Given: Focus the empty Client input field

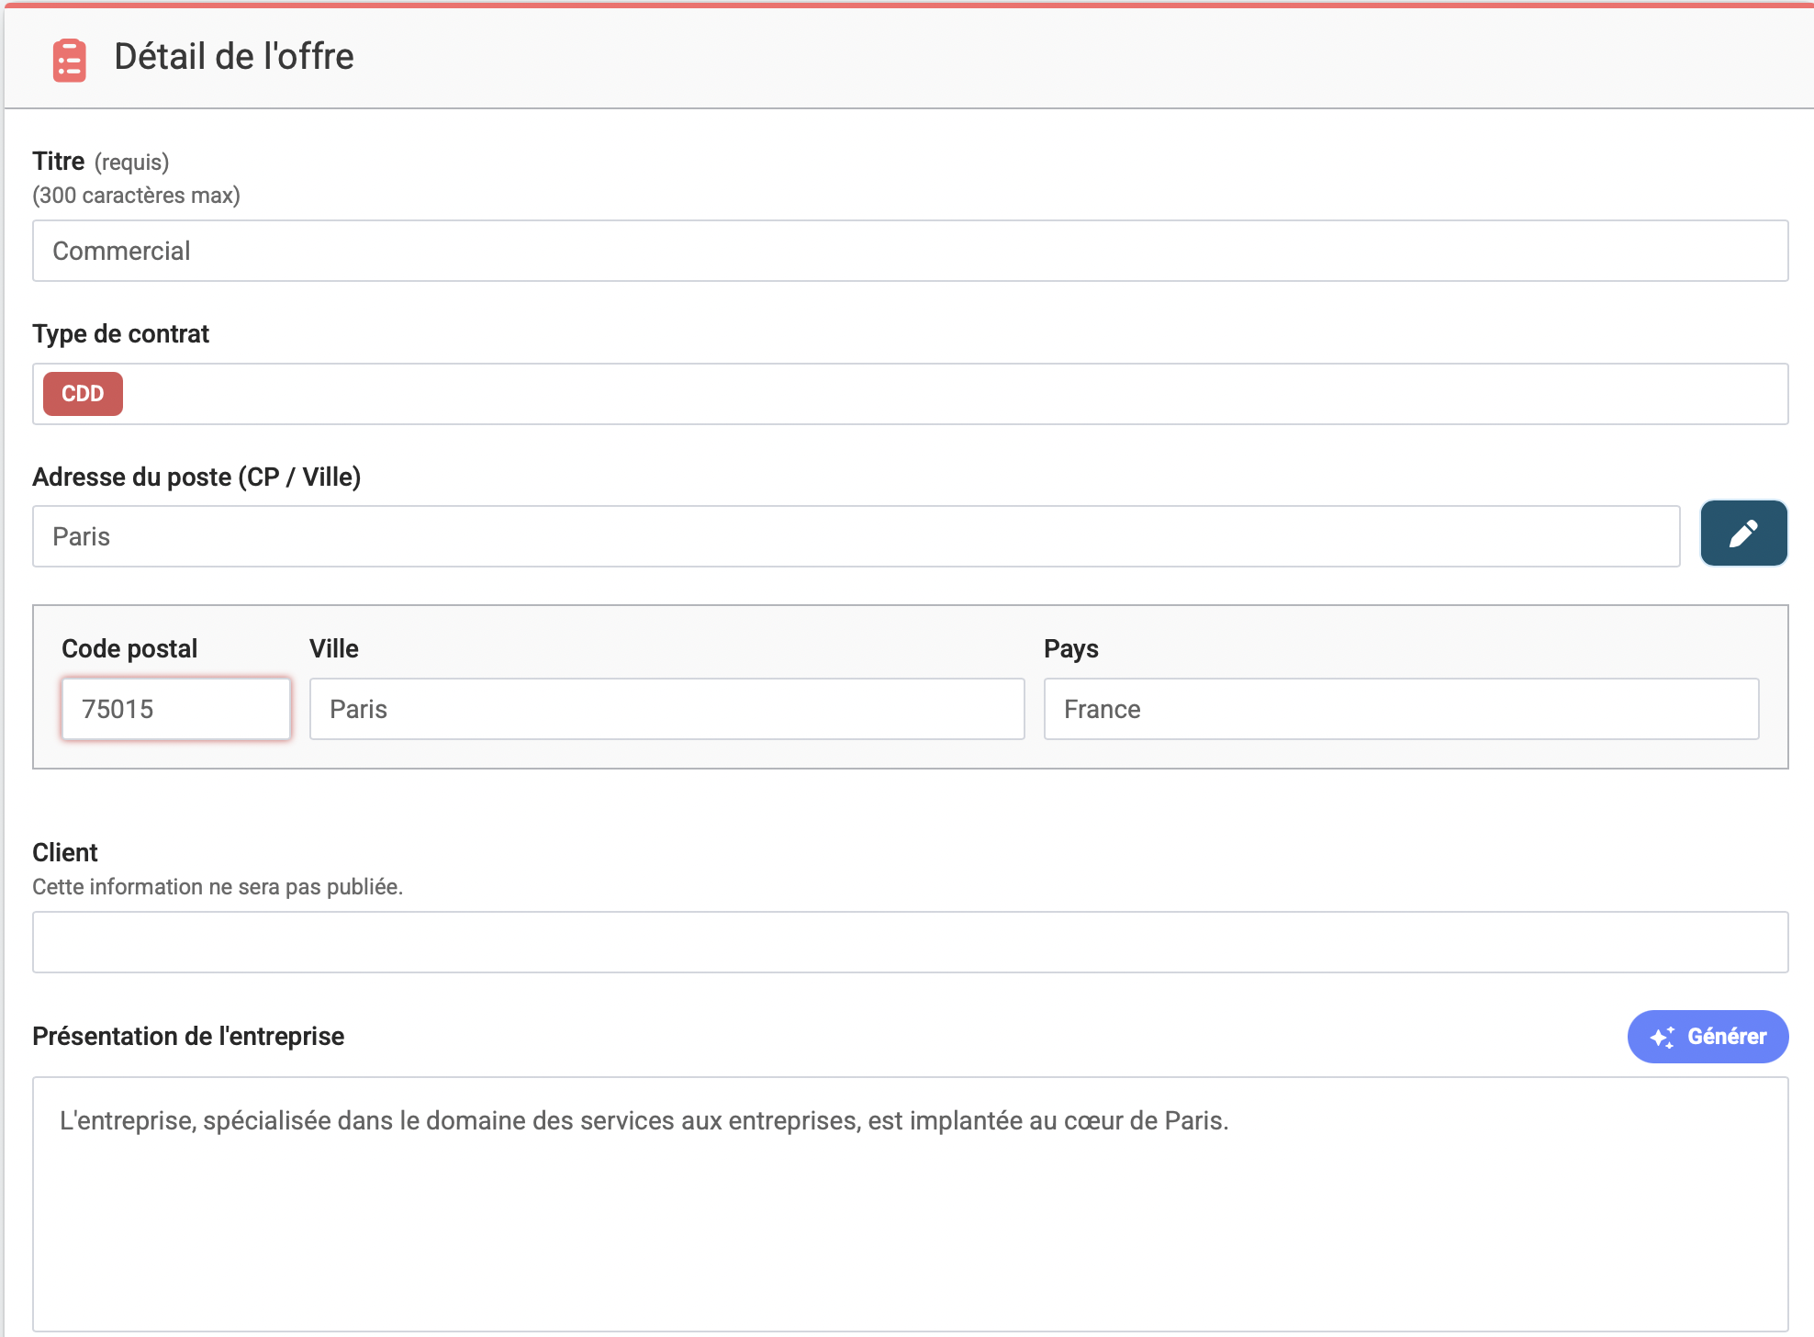Looking at the screenshot, I should pyautogui.click(x=909, y=942).
